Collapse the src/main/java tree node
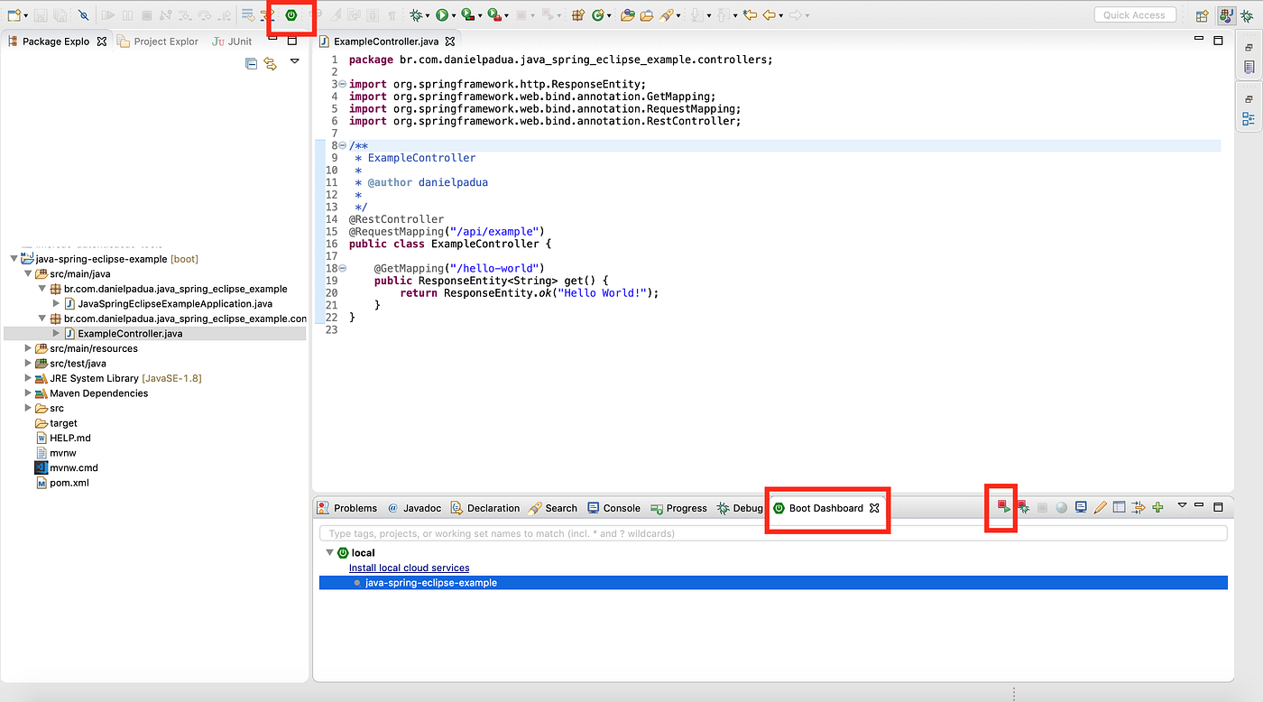The image size is (1263, 702). pos(28,273)
